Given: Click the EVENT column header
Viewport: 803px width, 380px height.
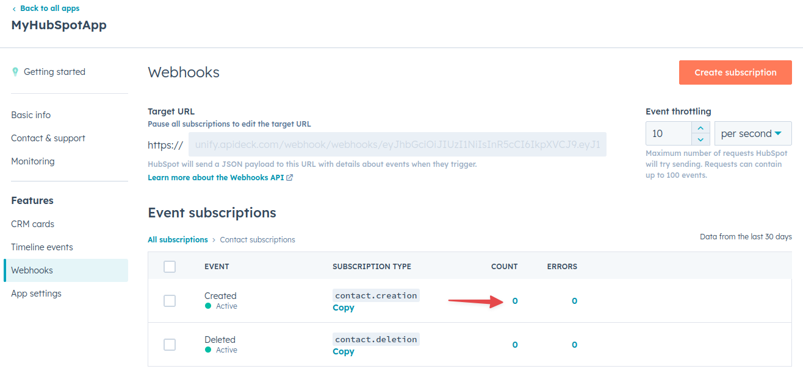Looking at the screenshot, I should tap(217, 267).
